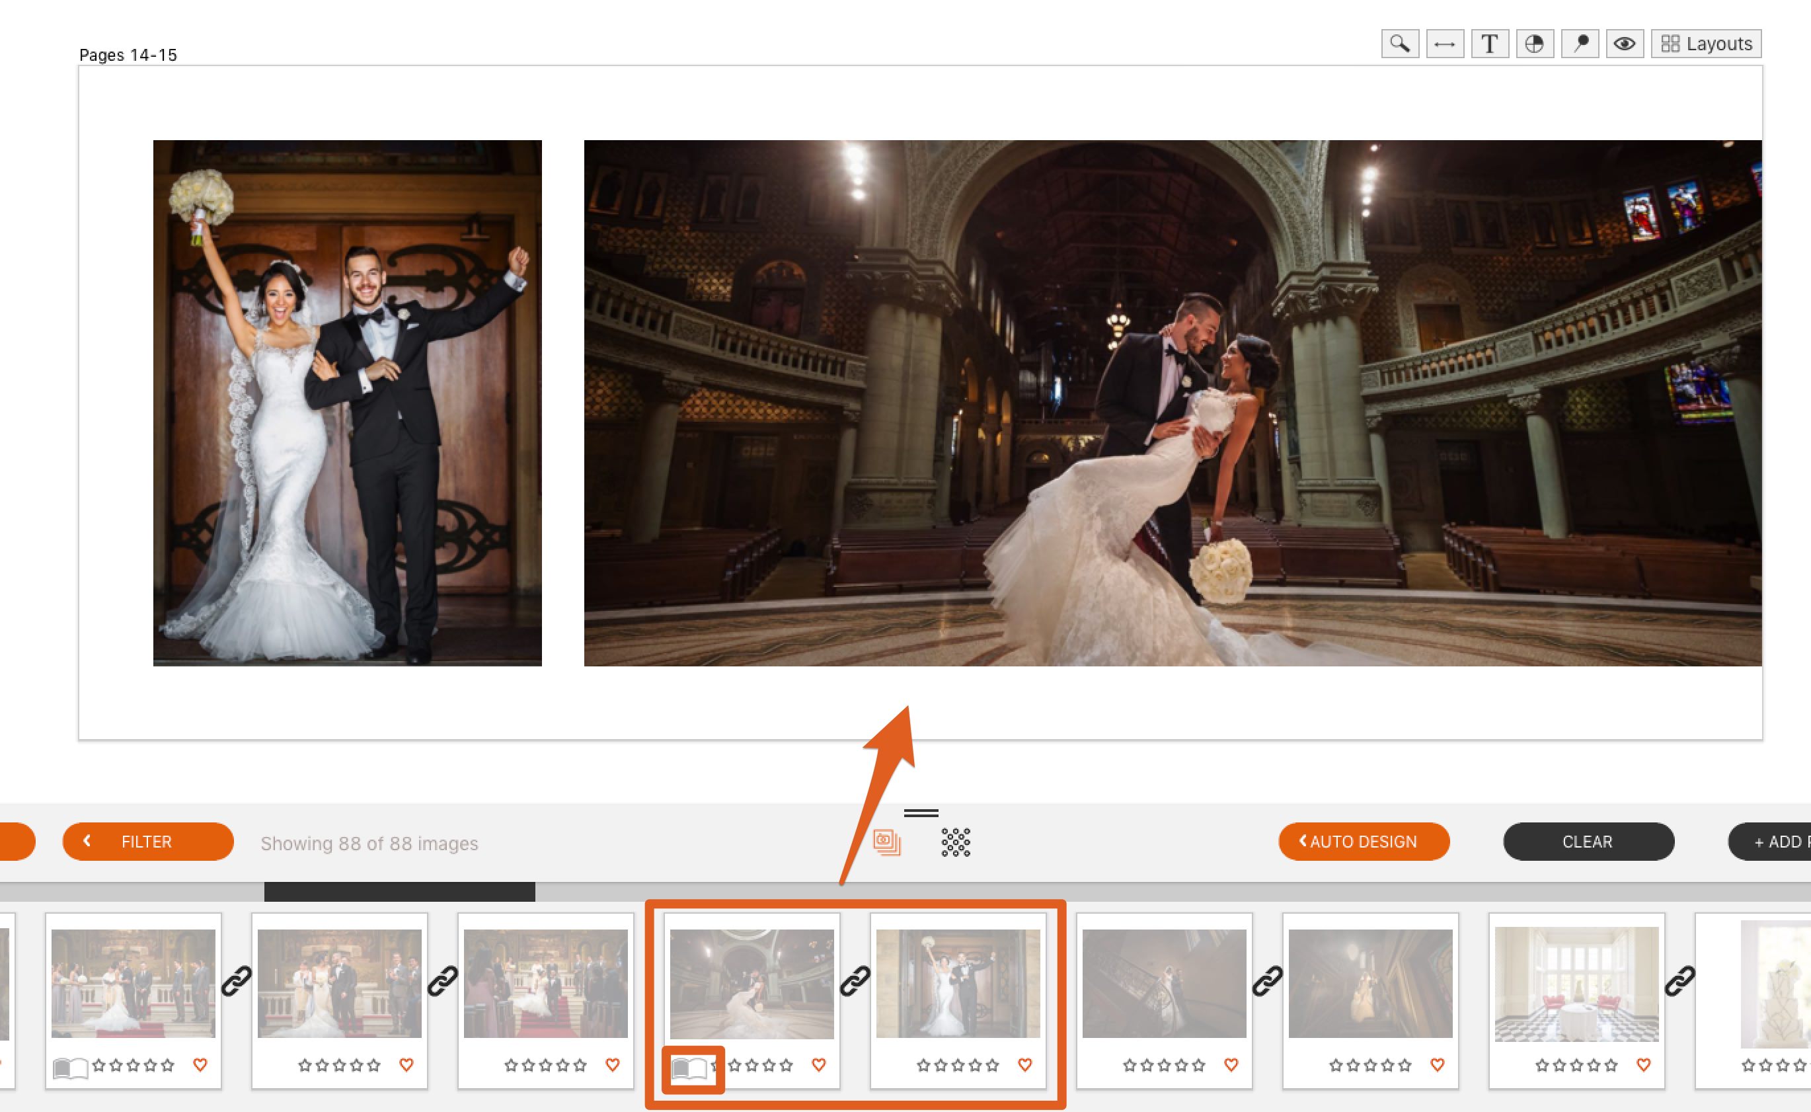This screenshot has height=1112, width=1811.
Task: Switch to dotted grid view icon
Action: coord(956,842)
